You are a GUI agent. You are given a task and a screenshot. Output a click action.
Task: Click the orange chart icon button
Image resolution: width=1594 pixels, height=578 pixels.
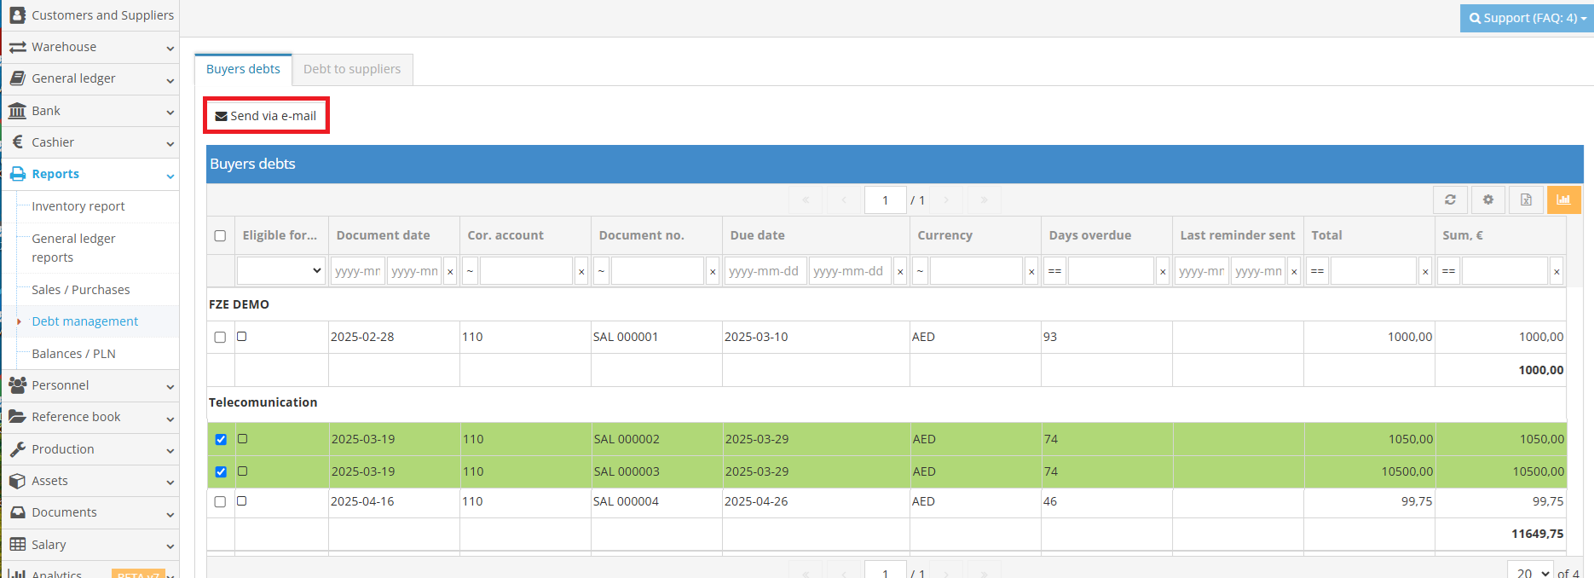[x=1563, y=199]
